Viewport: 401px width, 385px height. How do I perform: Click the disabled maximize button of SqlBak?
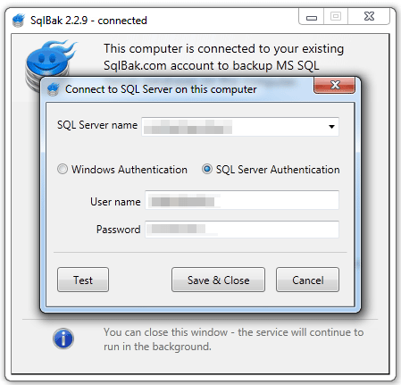pyautogui.click(x=336, y=16)
